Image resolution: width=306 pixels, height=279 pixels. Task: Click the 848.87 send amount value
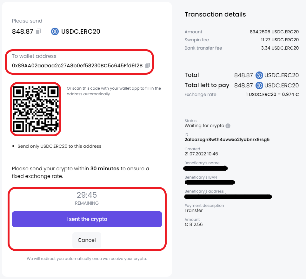point(23,31)
